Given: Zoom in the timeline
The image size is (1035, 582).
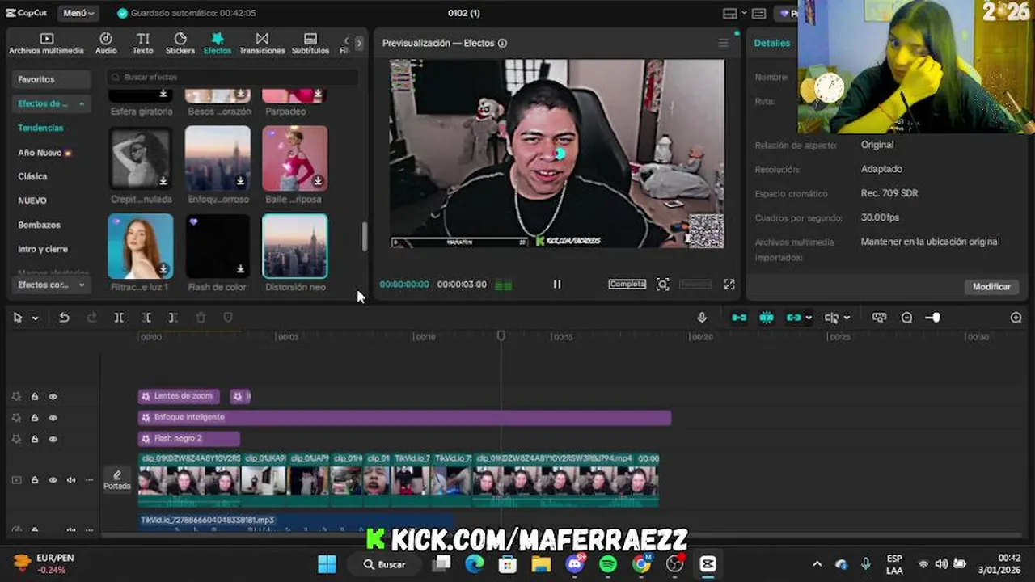Looking at the screenshot, I should pos(1016,318).
